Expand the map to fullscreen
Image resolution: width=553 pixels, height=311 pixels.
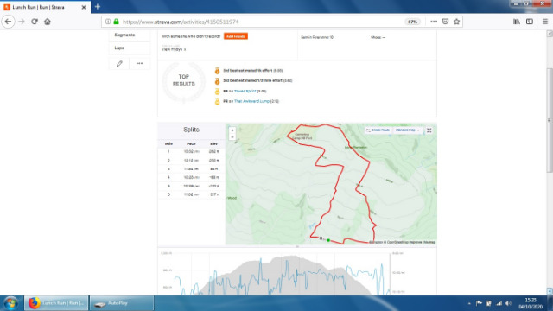pyautogui.click(x=429, y=130)
